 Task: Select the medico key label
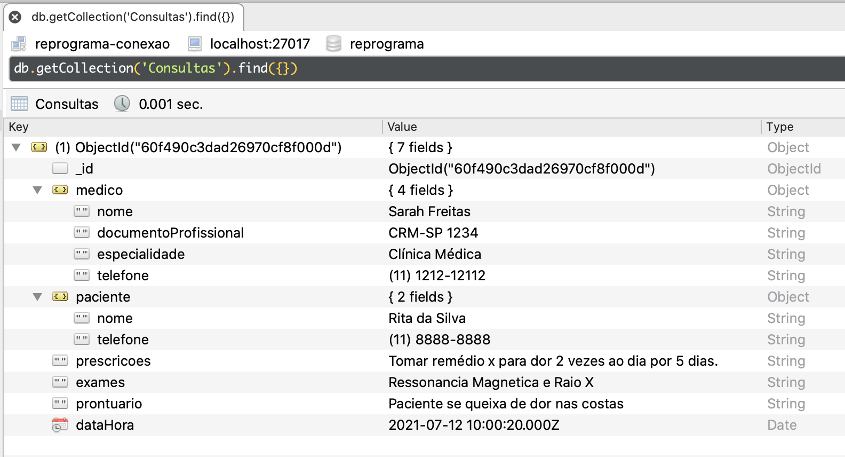(99, 190)
